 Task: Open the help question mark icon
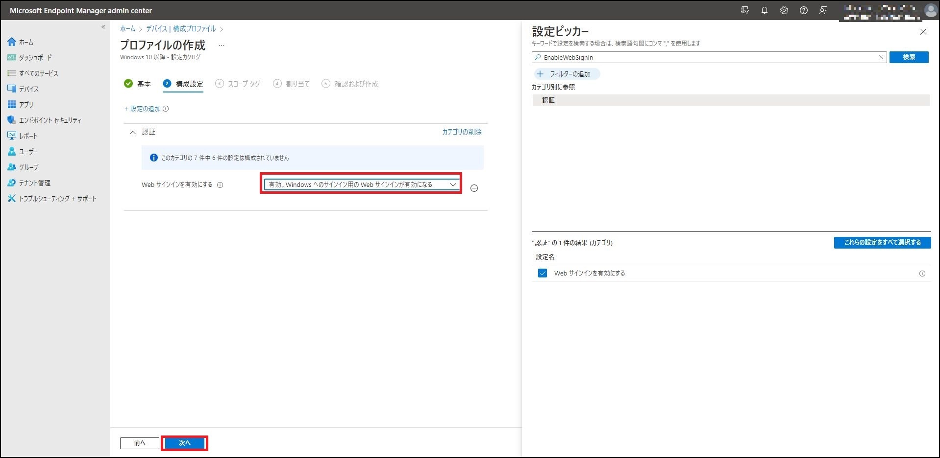(x=804, y=10)
